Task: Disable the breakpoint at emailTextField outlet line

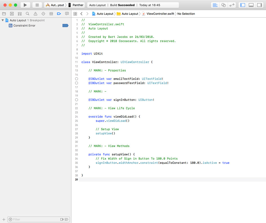Action: [76, 79]
